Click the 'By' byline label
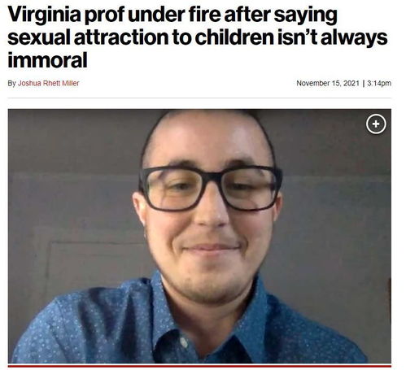The image size is (406, 370). 11,83
